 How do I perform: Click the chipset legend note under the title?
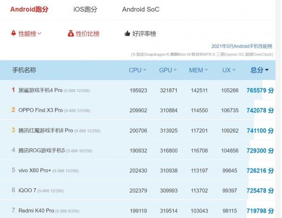click(x=202, y=54)
